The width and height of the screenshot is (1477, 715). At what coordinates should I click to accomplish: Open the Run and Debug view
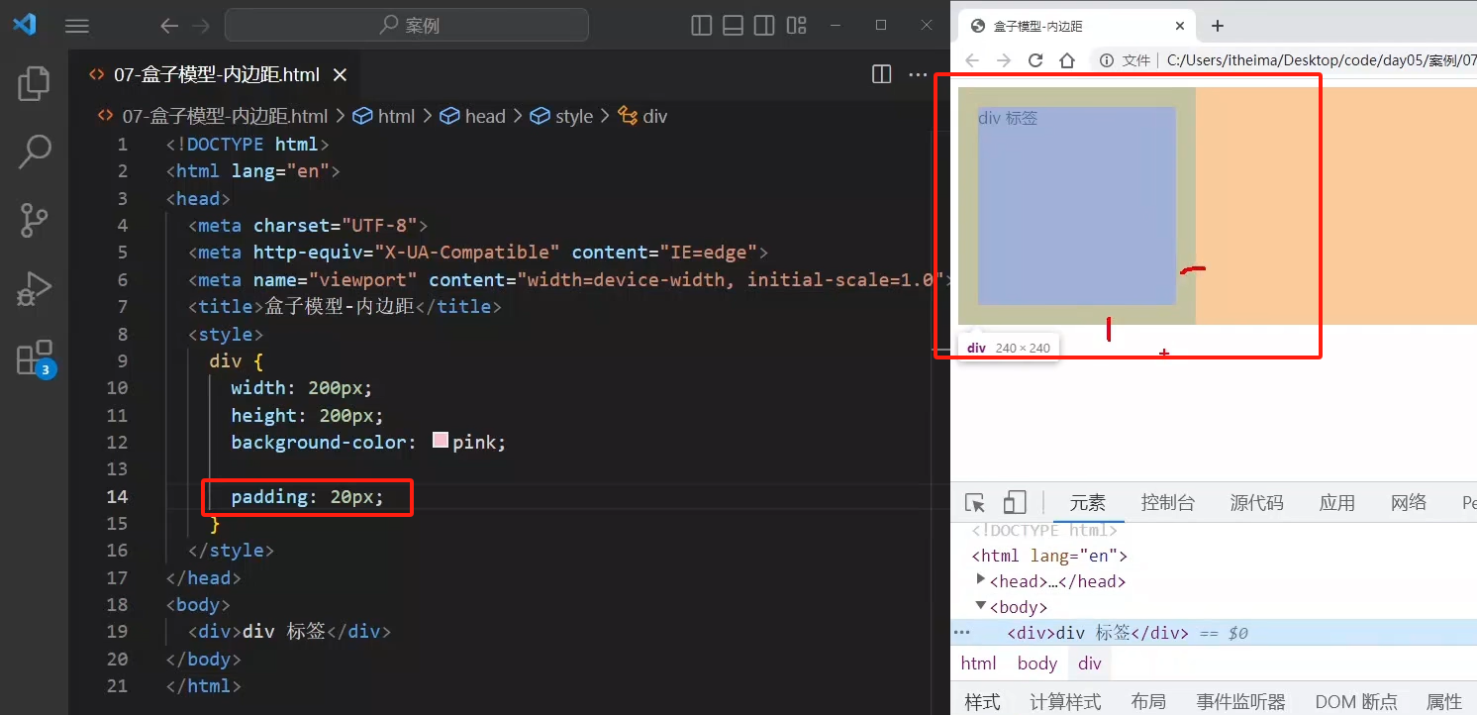click(x=35, y=288)
